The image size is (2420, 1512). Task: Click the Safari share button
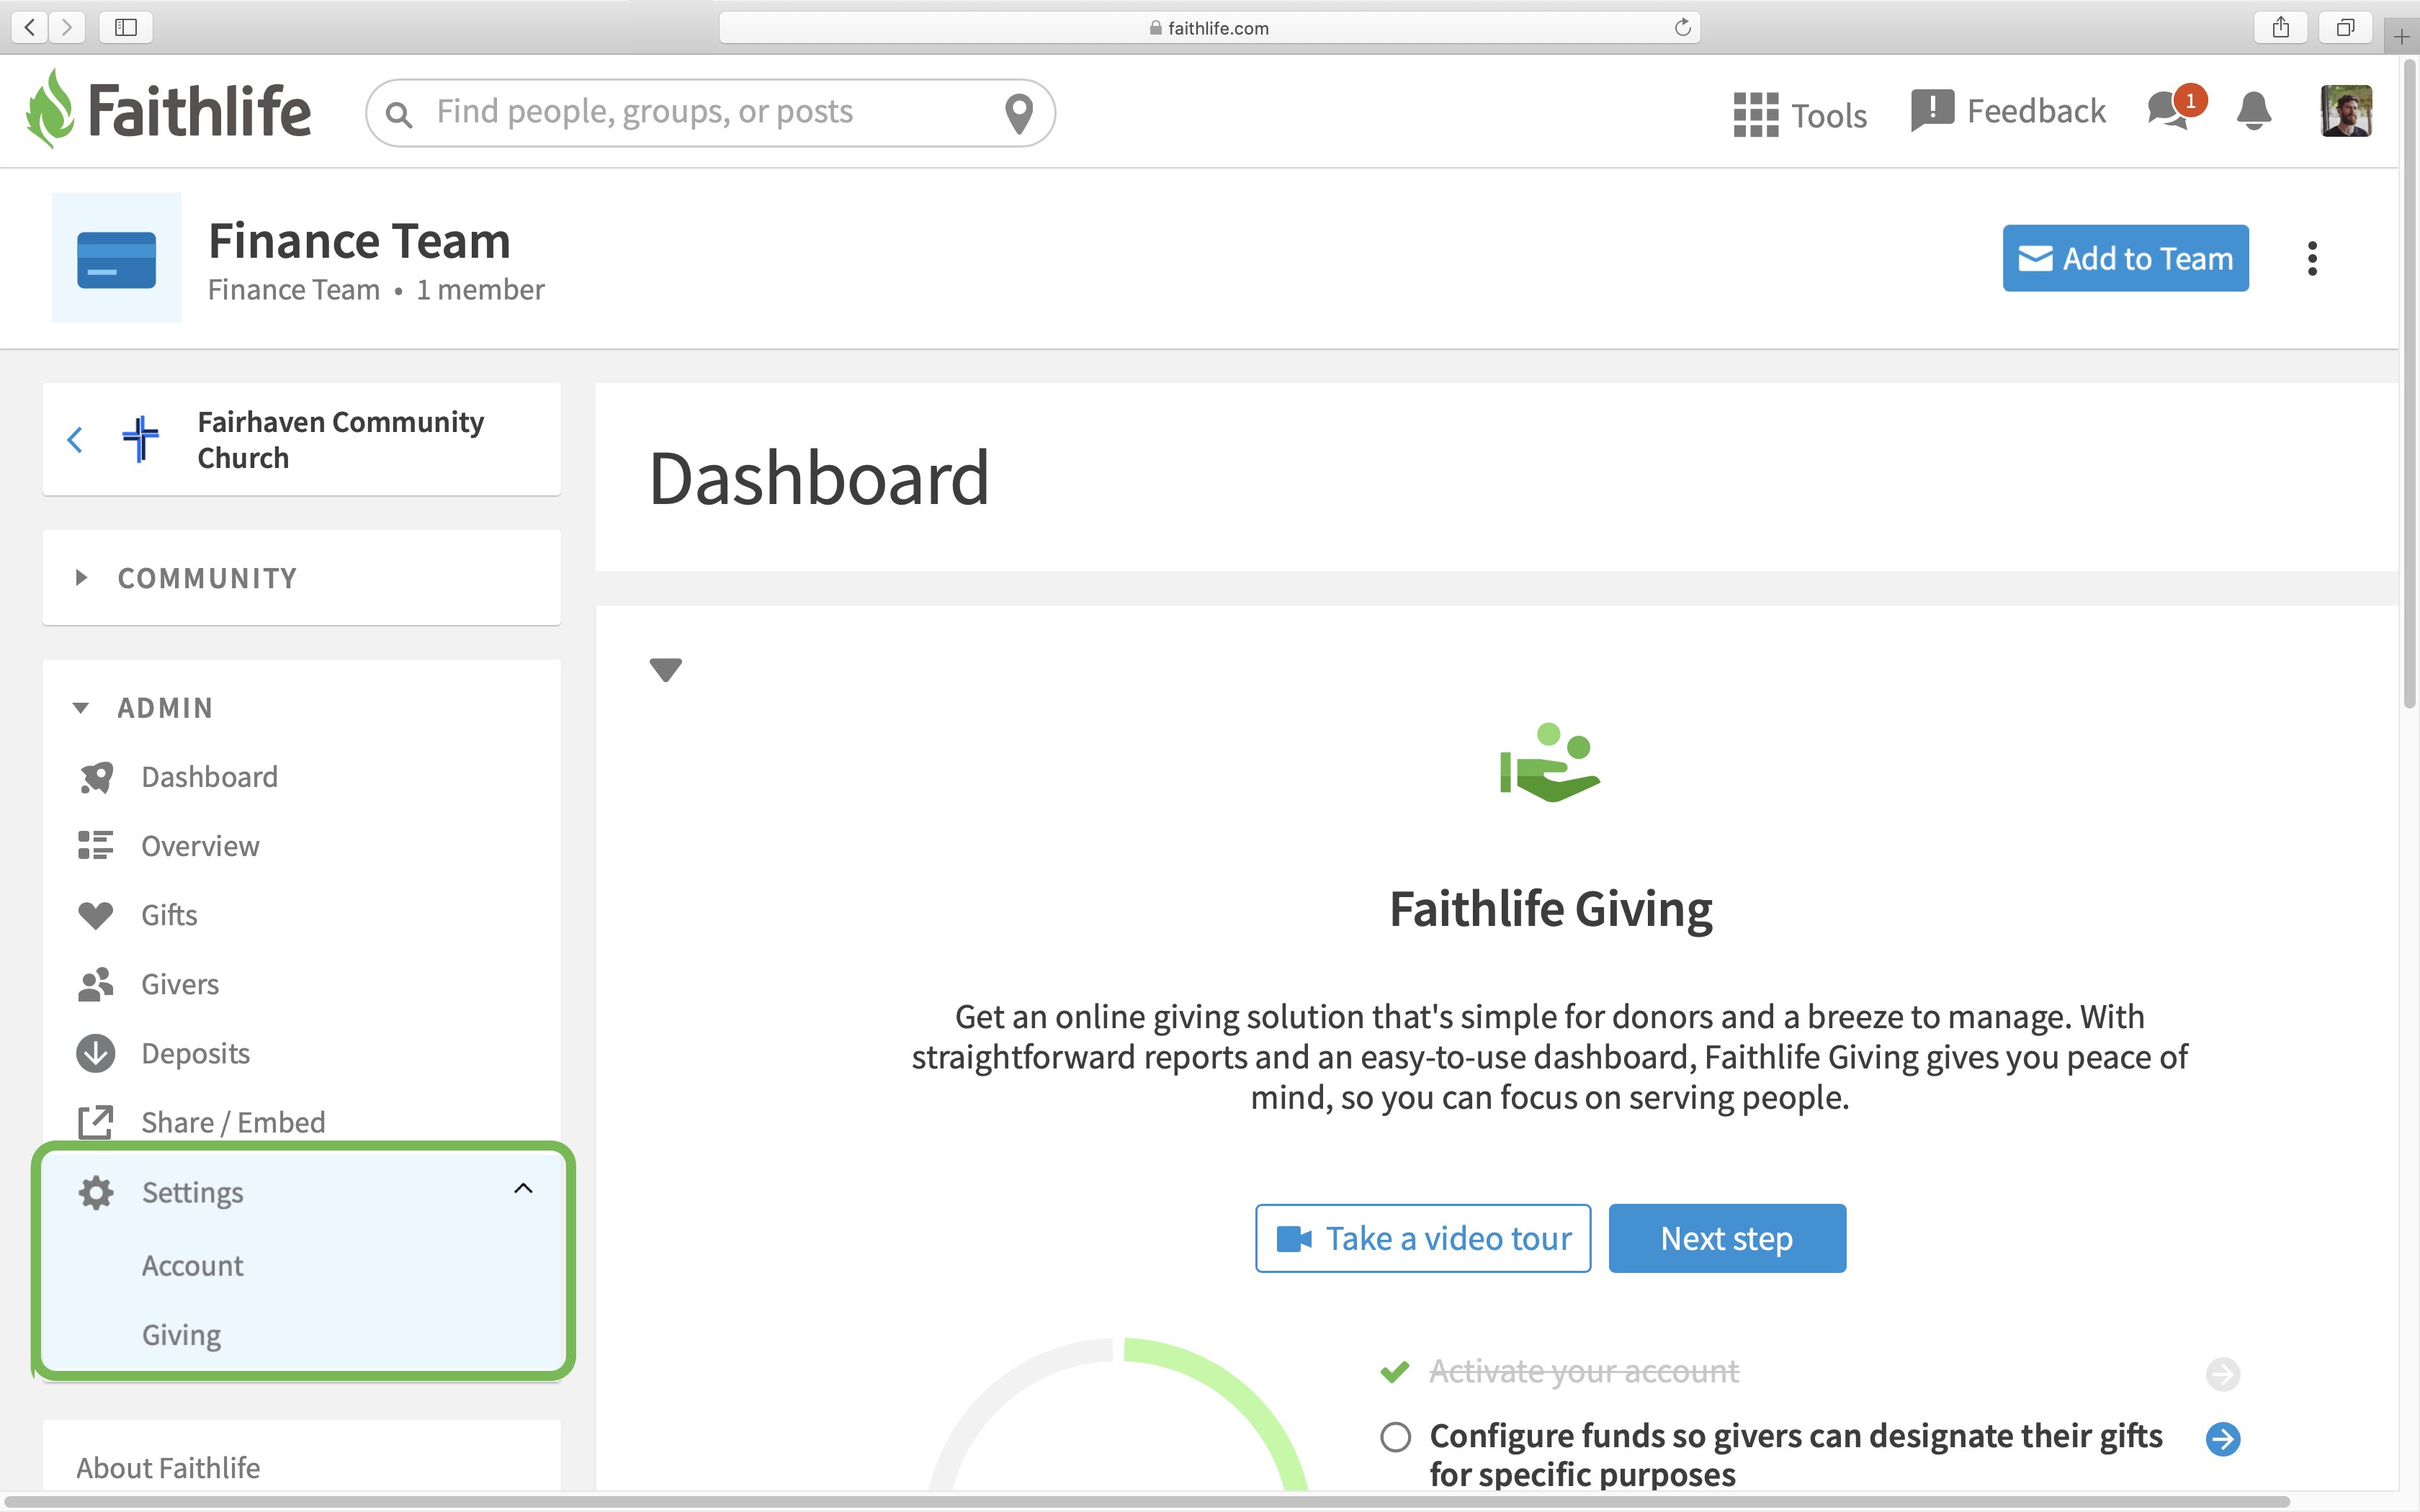(2280, 27)
